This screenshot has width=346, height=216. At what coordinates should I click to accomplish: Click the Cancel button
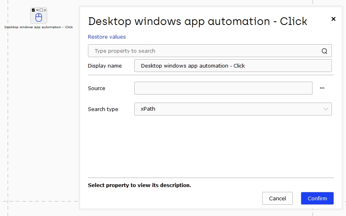click(277, 198)
